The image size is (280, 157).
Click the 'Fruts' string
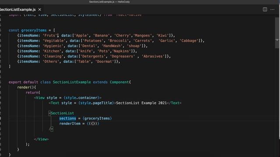tap(50, 35)
